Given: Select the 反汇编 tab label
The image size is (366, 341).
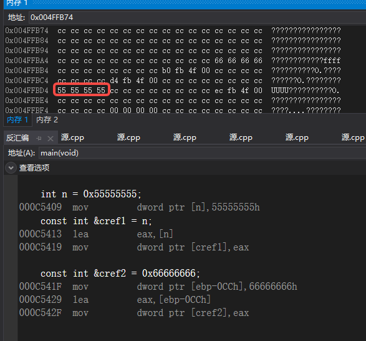Looking at the screenshot, I should point(17,138).
